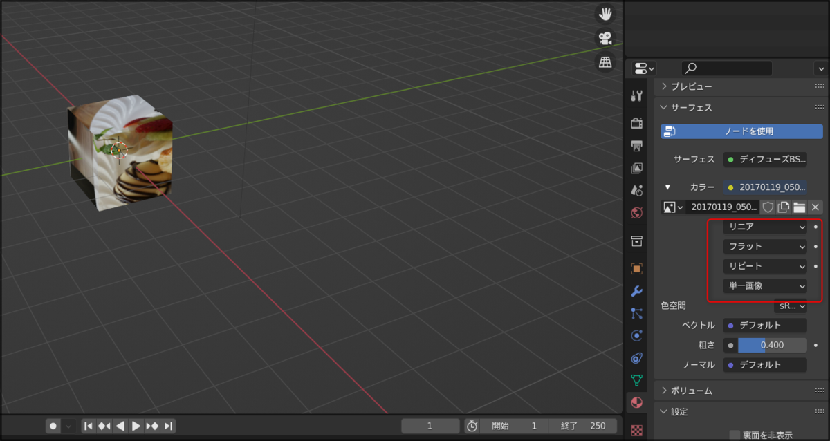Click the 終了 end frame field
The width and height of the screenshot is (830, 441).
pos(583,426)
